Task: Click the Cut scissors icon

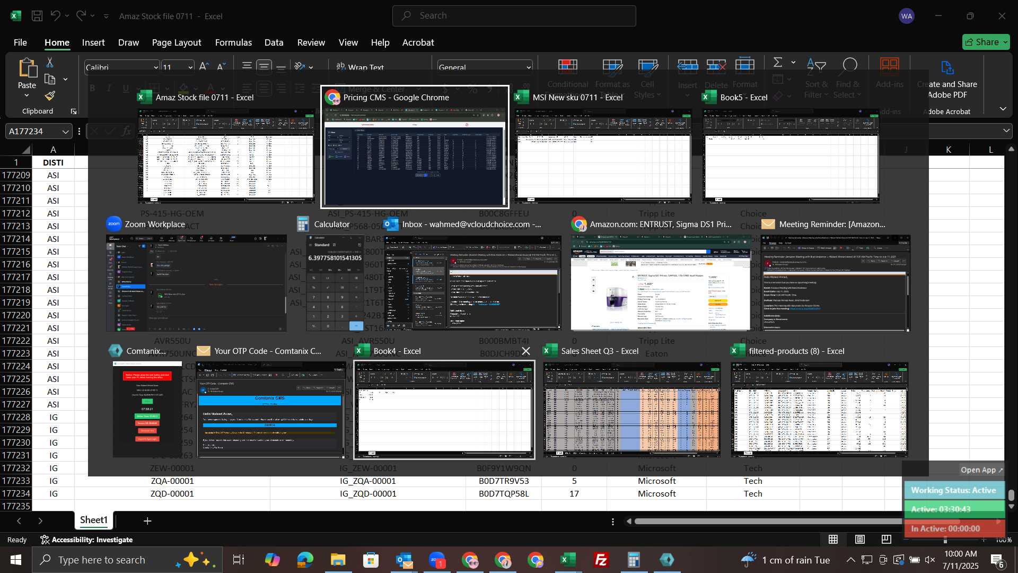Action: tap(50, 63)
